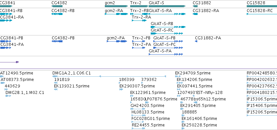Click the GlcAT-S gene label
Viewport: 277px width, 130px height.
156,3
